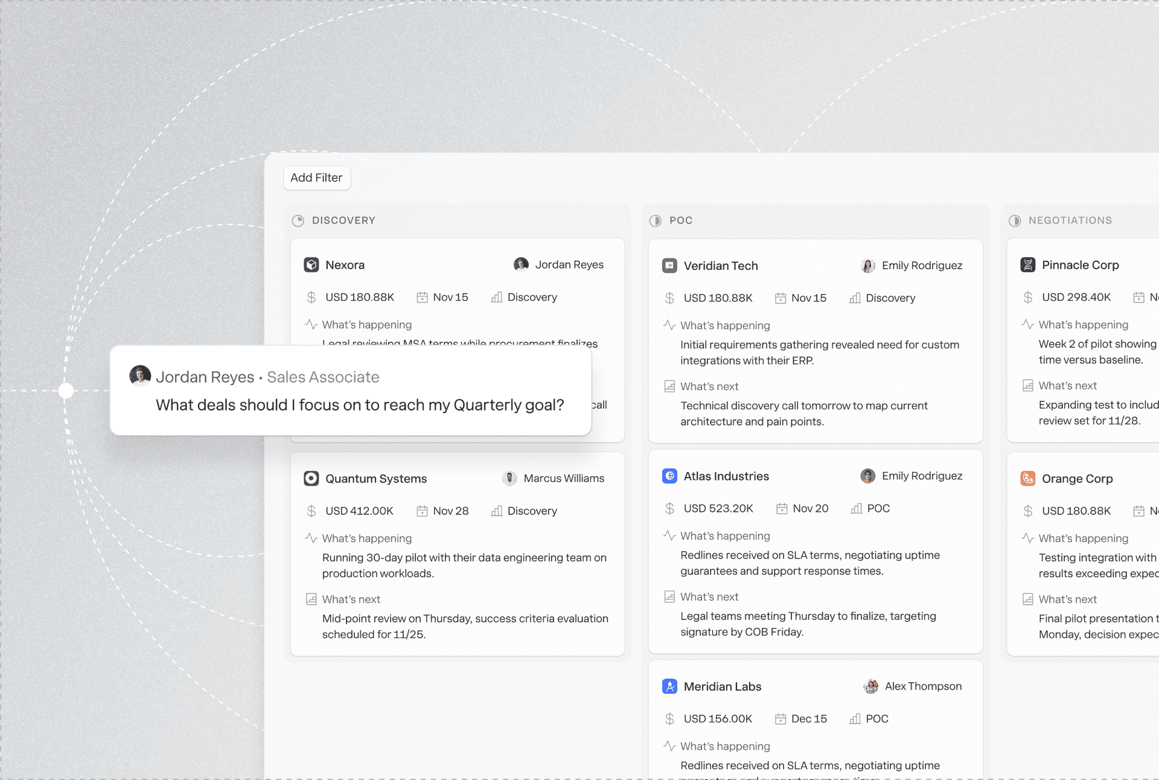1159x780 pixels.
Task: Click Emily Rodriguez avatar on Veridian Tech
Action: [x=867, y=266]
